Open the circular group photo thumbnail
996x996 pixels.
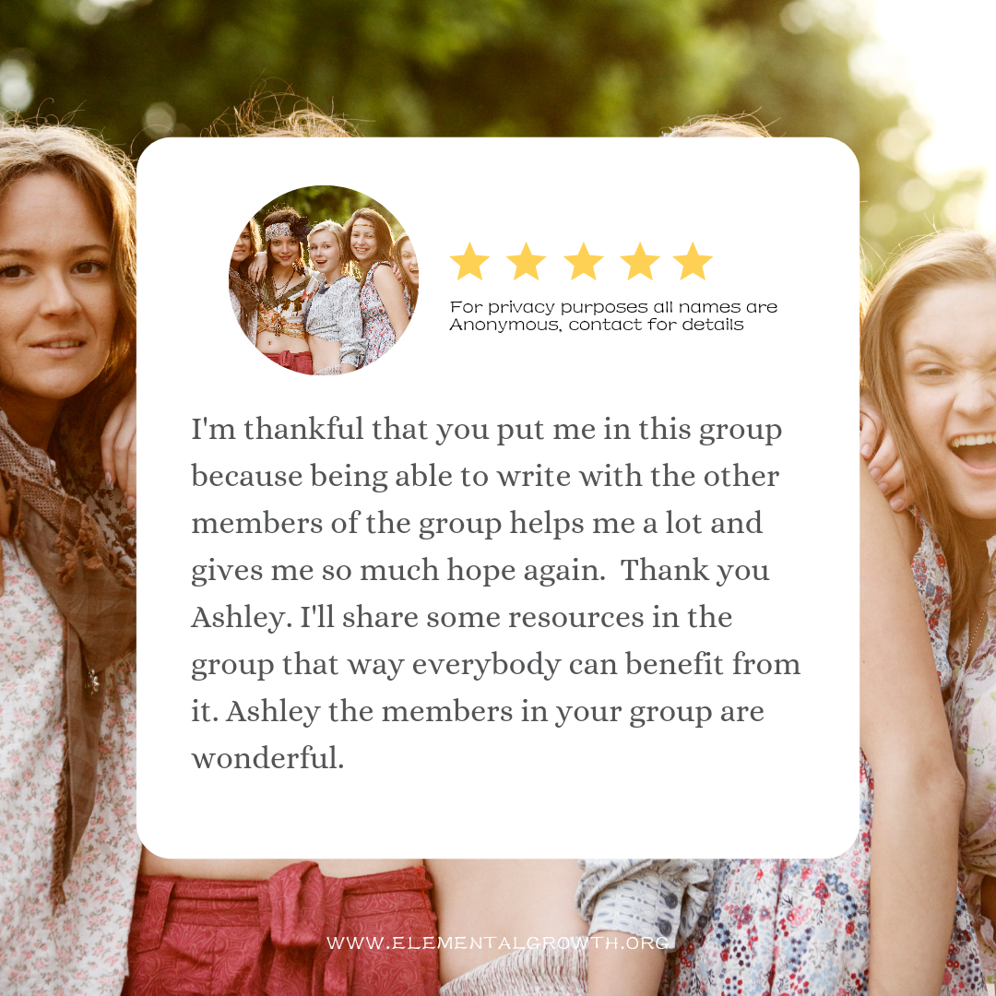point(324,280)
